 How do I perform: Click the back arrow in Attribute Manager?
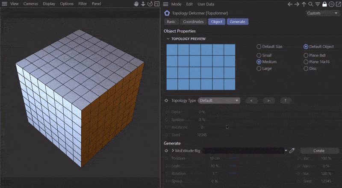[290, 4]
